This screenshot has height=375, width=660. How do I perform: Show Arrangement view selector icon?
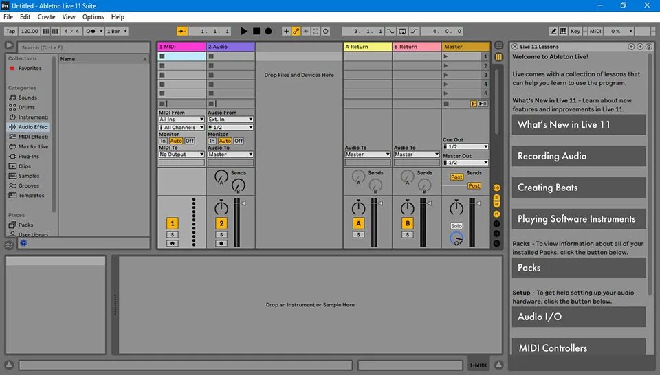pos(498,45)
